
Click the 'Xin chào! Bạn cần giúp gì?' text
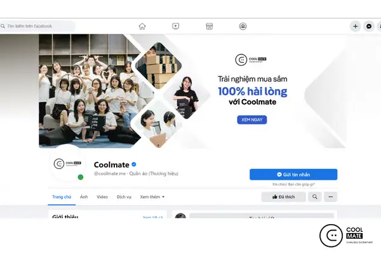pos(293,184)
